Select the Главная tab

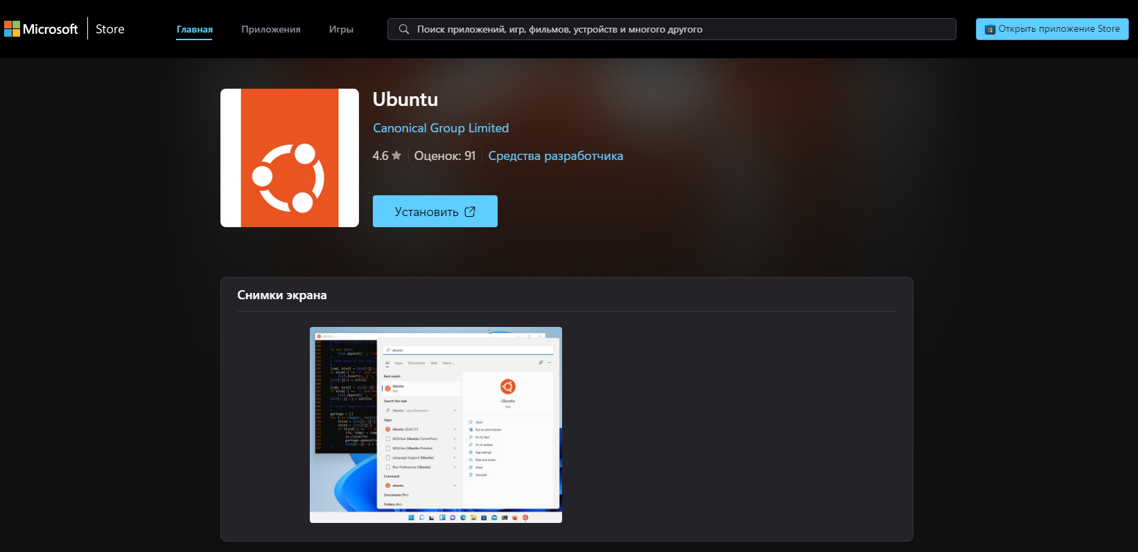(x=195, y=29)
